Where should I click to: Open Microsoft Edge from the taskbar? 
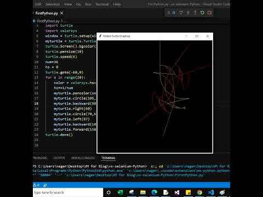coord(155,193)
